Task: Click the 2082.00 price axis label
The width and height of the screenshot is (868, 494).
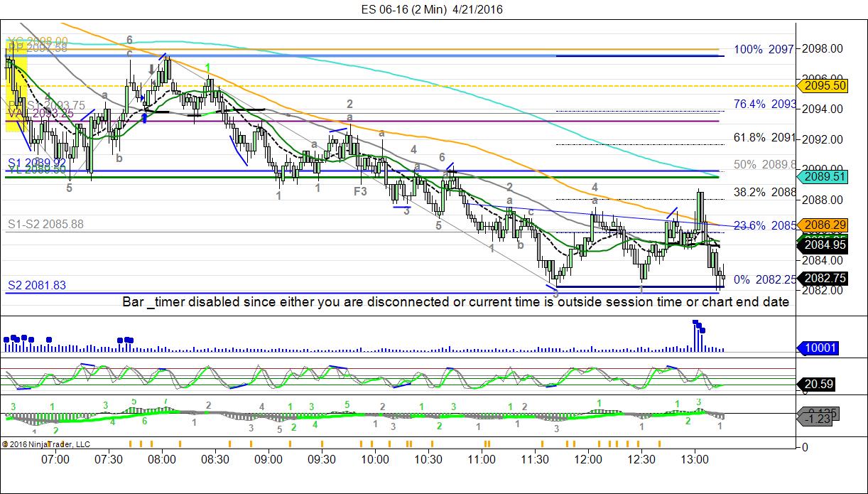Action: tap(823, 290)
